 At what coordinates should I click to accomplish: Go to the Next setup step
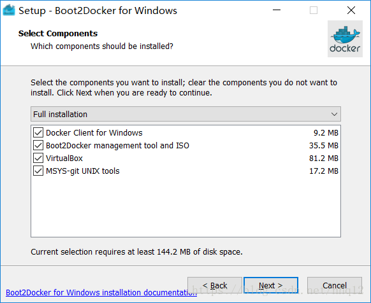click(271, 285)
